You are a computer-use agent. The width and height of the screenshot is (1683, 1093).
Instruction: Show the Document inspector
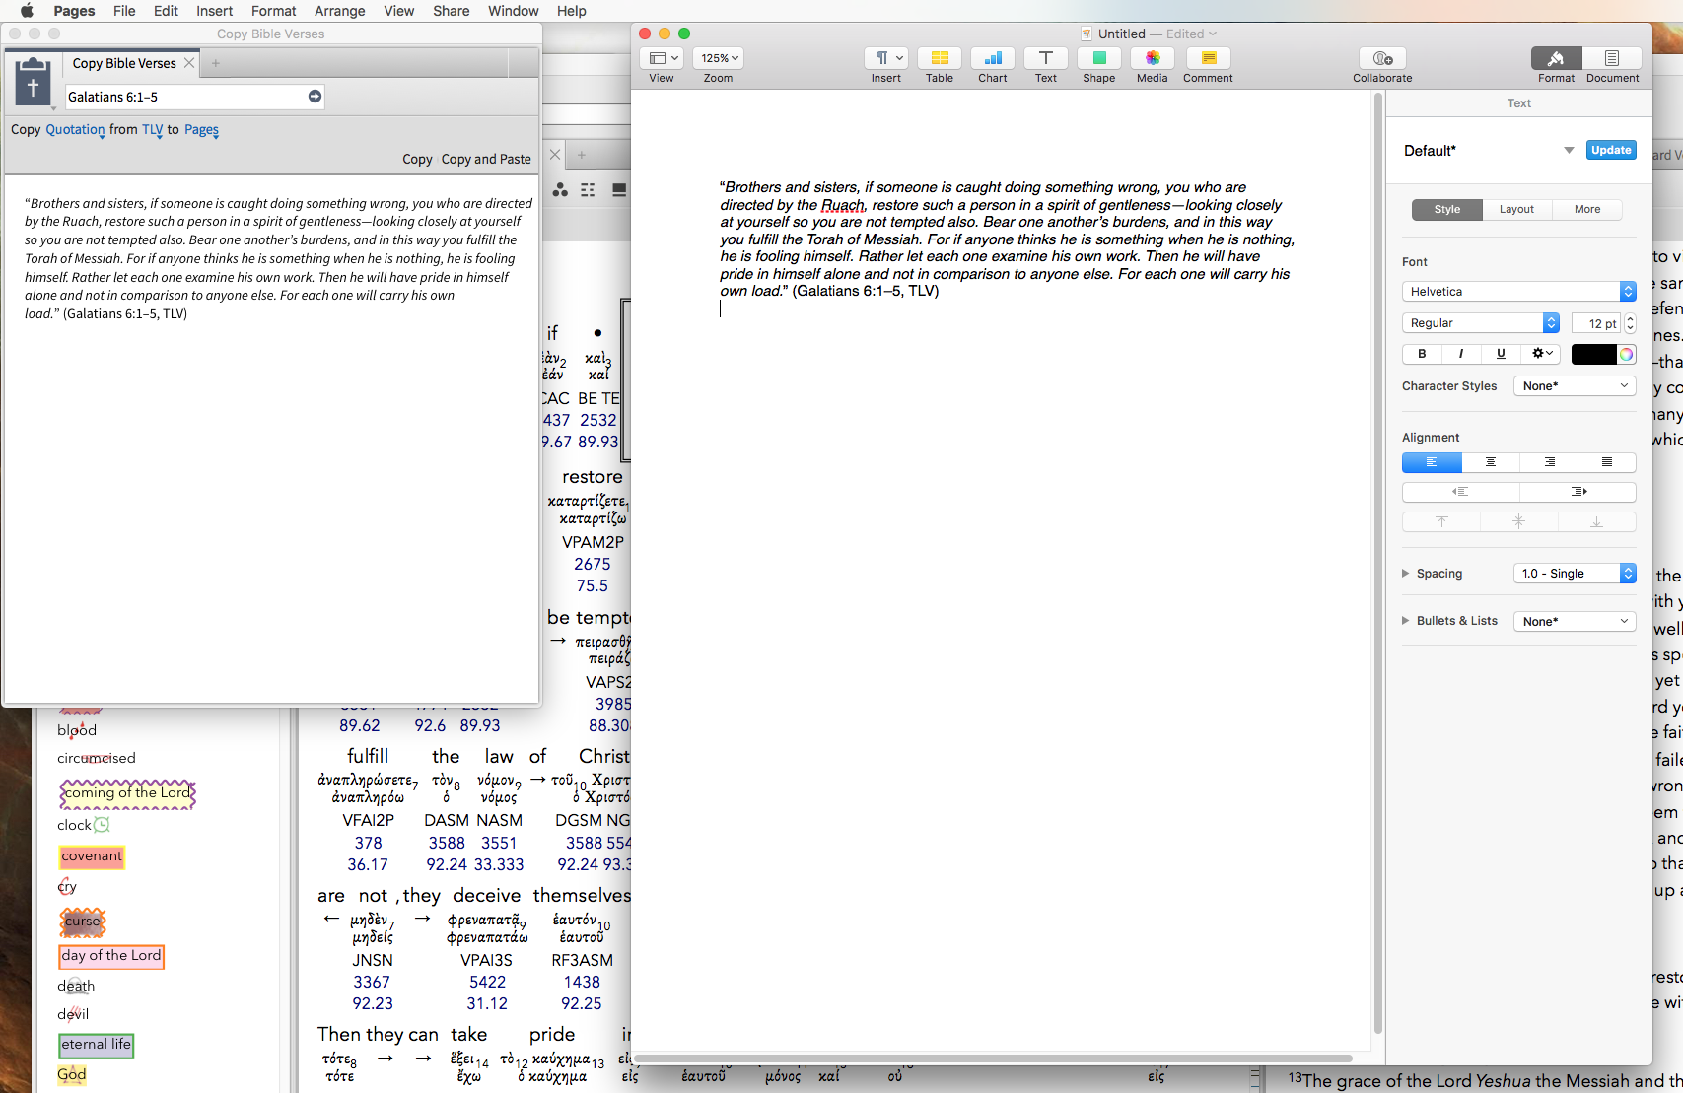tap(1612, 58)
